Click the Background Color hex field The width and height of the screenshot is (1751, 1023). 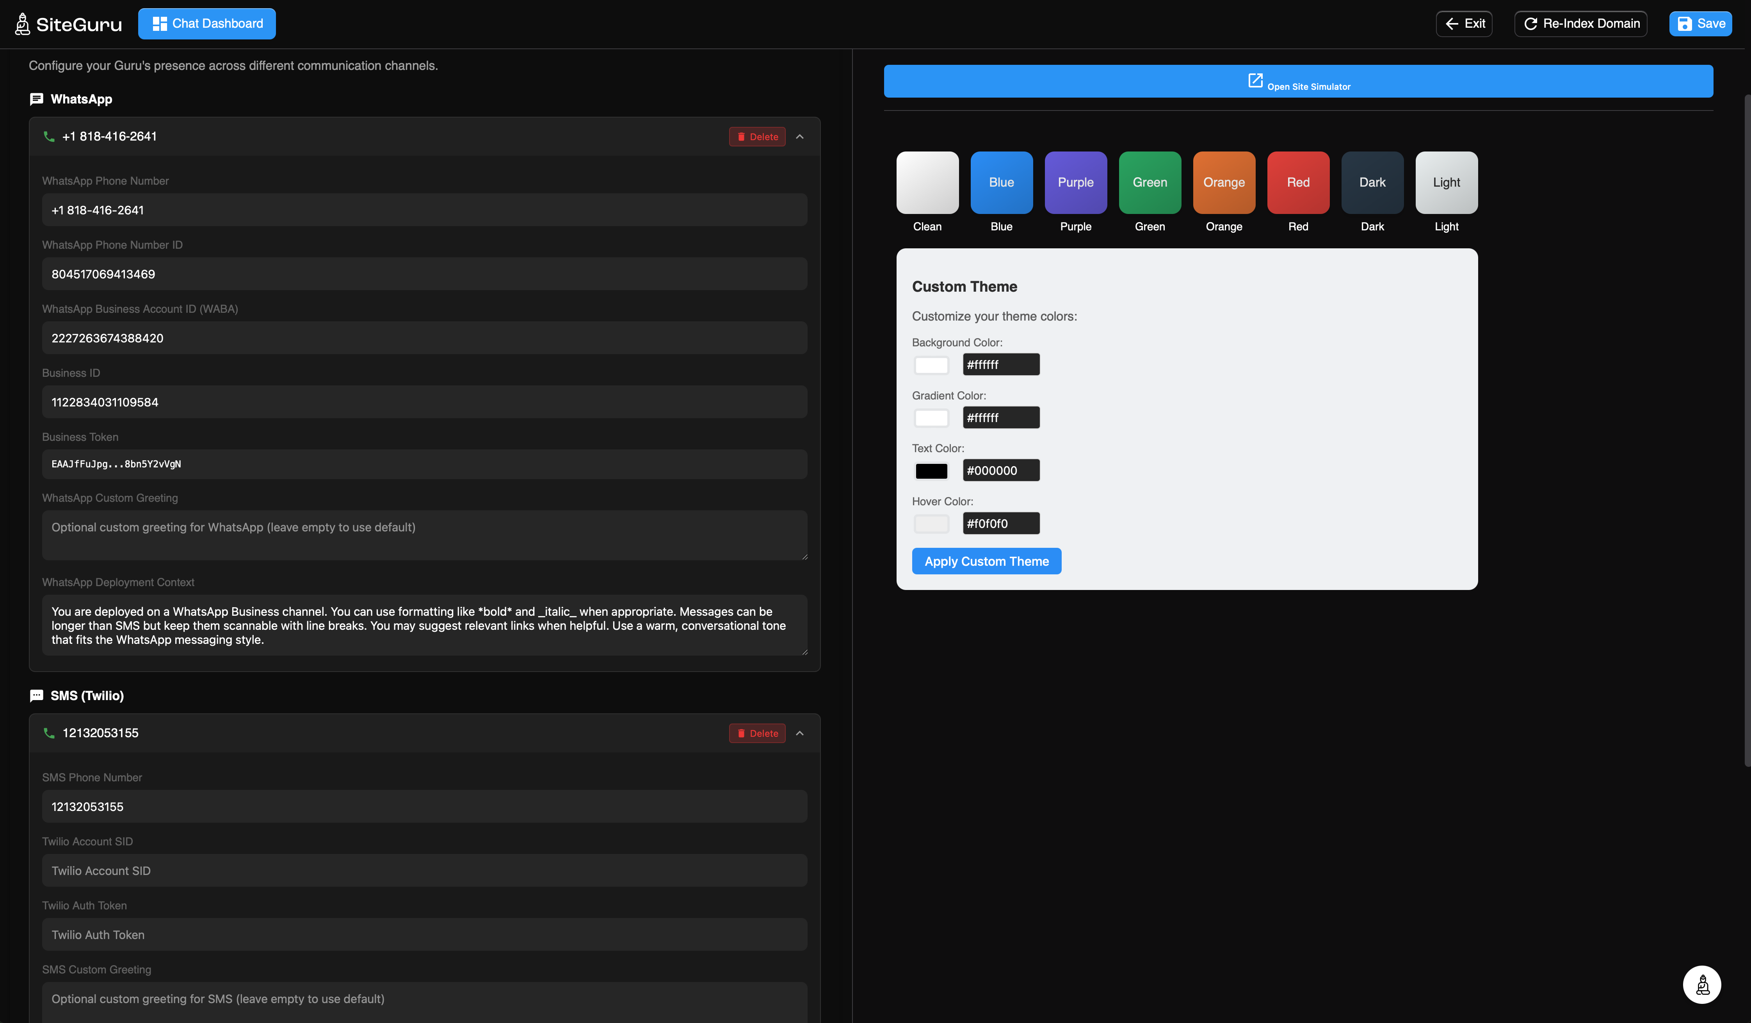(x=1000, y=365)
